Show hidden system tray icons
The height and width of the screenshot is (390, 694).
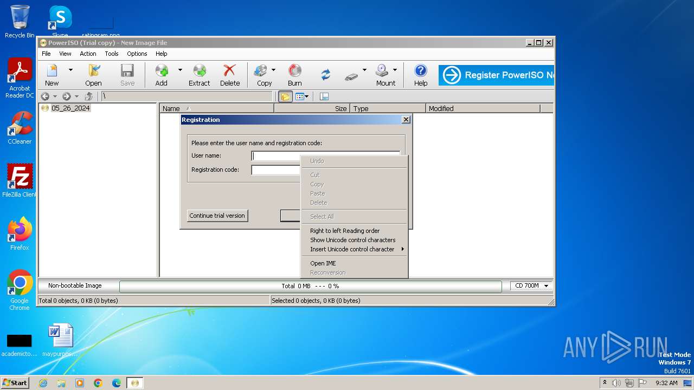click(x=605, y=382)
